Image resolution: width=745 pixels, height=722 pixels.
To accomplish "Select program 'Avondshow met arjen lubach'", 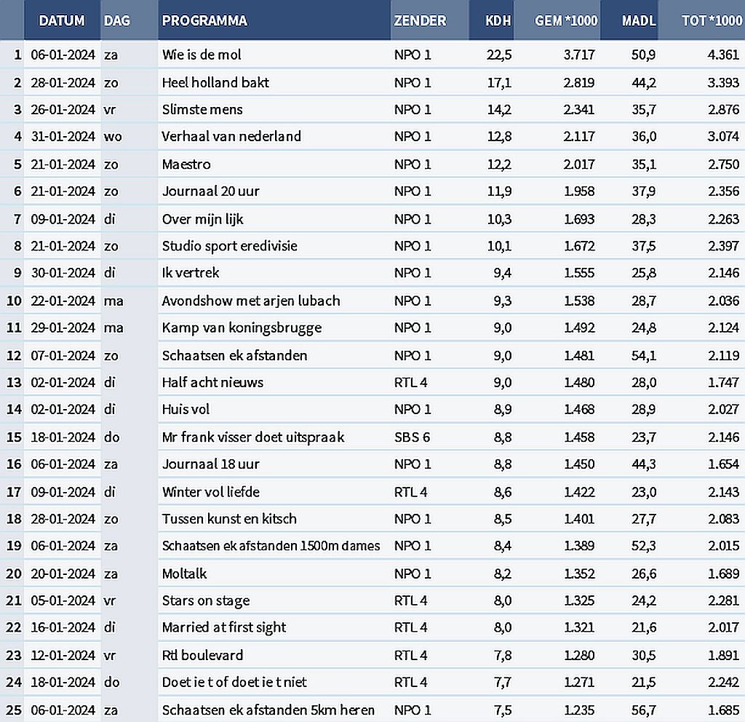I will pos(251,301).
